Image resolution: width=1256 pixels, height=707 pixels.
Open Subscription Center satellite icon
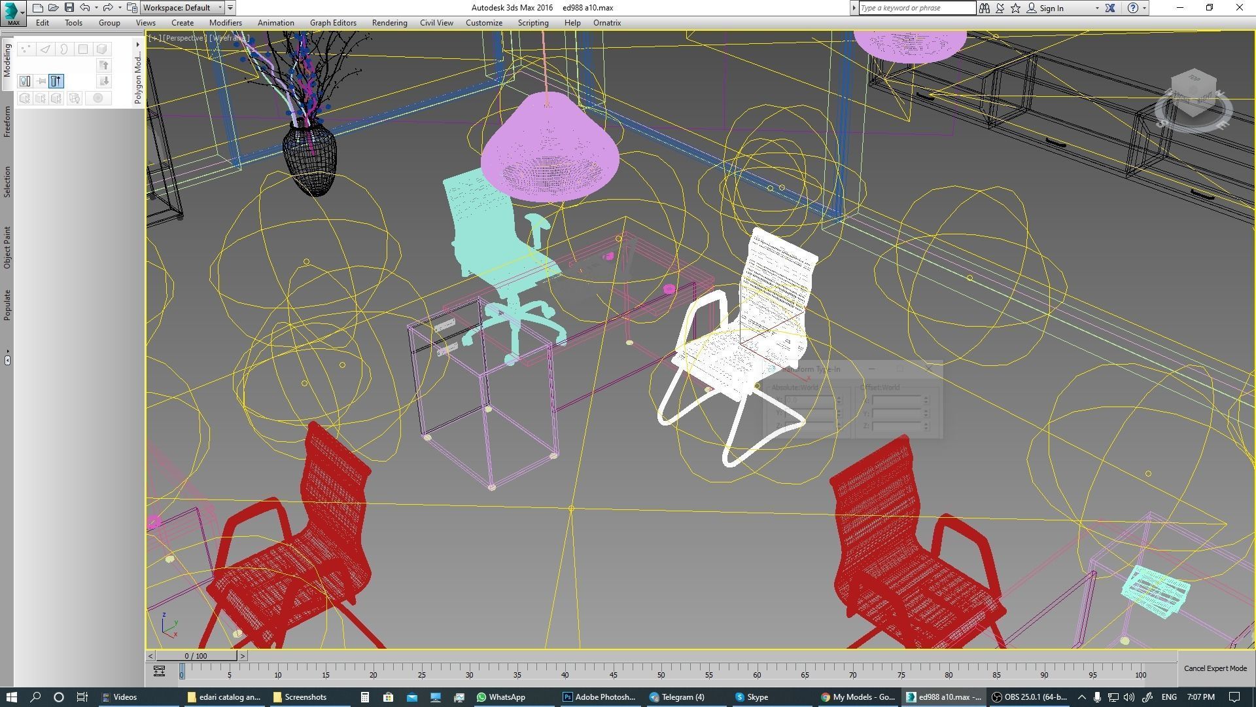[x=1000, y=8]
